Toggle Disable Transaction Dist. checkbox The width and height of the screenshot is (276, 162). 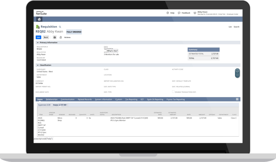(173, 92)
